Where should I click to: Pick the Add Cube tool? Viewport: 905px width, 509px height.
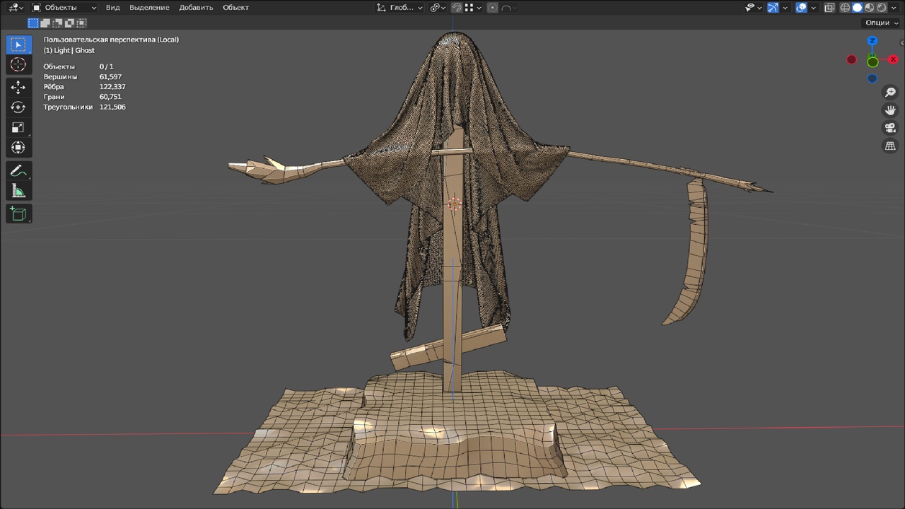[x=18, y=213]
